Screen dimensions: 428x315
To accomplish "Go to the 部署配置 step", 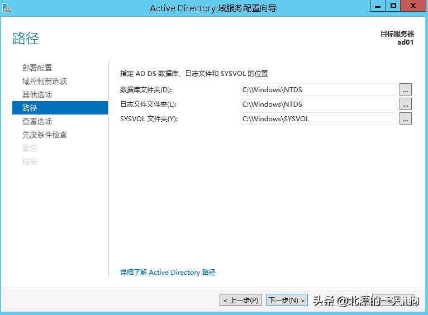I will click(37, 68).
